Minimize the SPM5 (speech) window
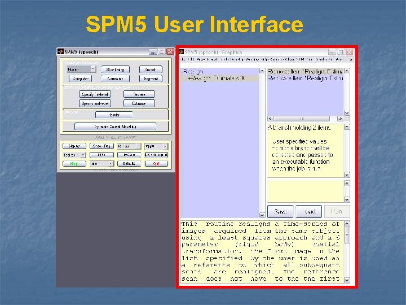Viewport: 406px width, 305px height. click(x=153, y=51)
